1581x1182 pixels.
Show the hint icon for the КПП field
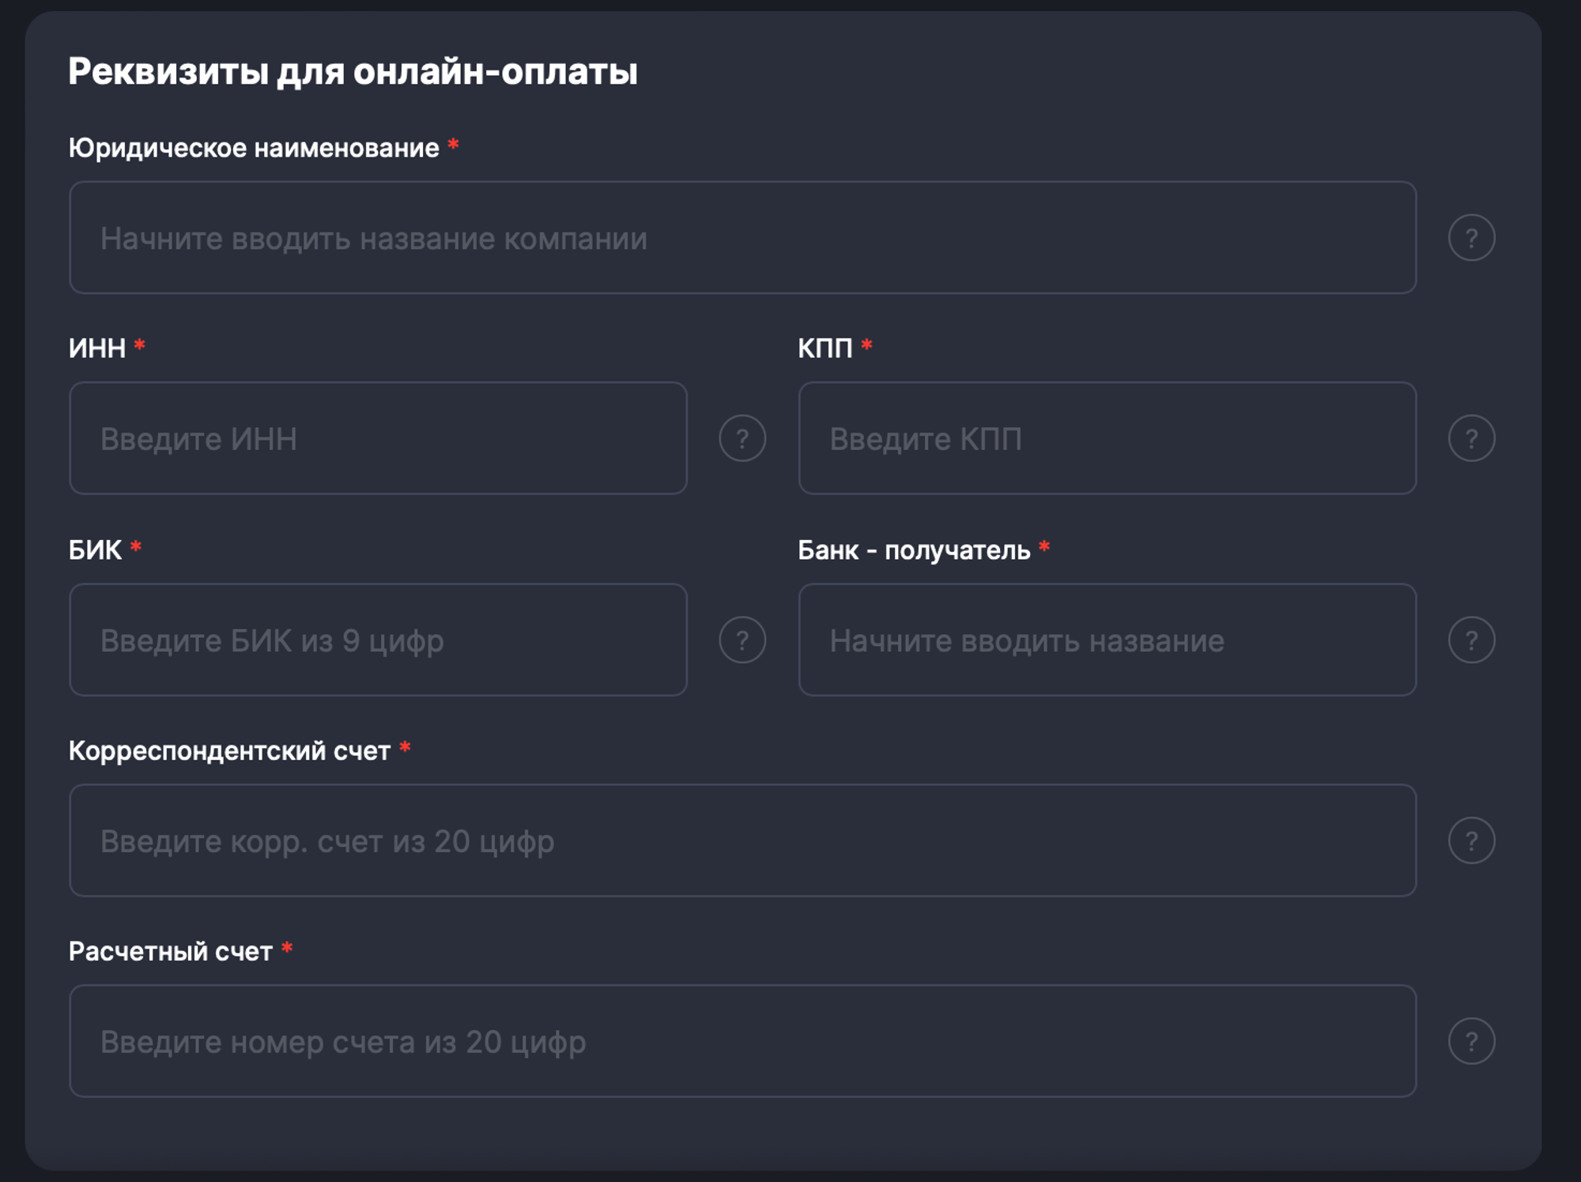point(1471,438)
